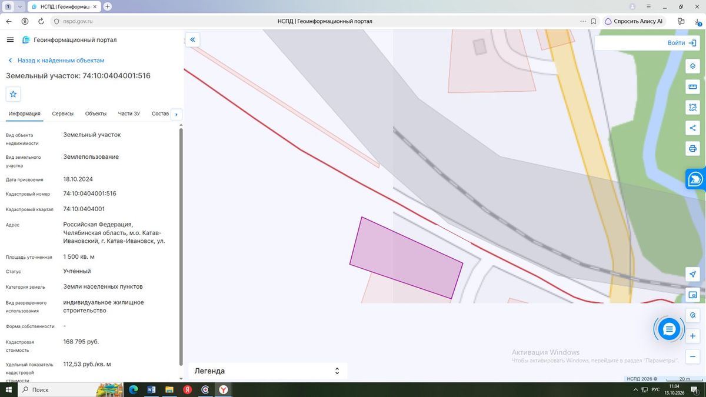Reload the page in browser

pyautogui.click(x=41, y=21)
